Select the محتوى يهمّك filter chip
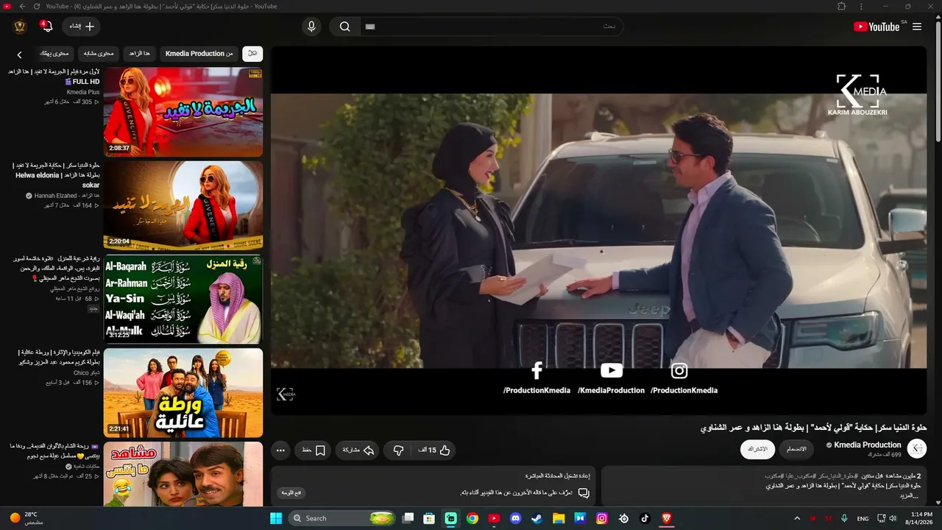 coord(54,54)
